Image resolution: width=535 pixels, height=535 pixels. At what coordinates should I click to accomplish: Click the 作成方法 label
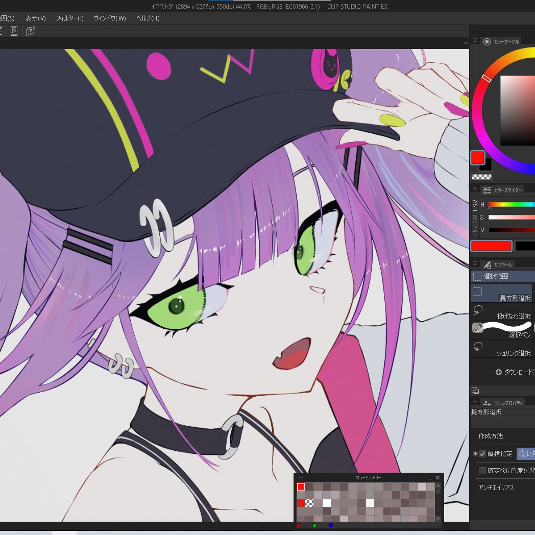(x=491, y=436)
